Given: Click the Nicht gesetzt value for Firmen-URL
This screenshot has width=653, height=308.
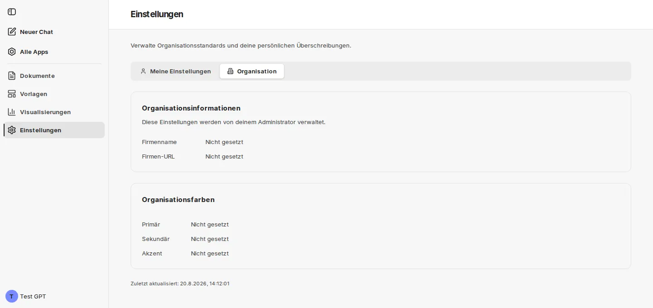Looking at the screenshot, I should tap(224, 156).
